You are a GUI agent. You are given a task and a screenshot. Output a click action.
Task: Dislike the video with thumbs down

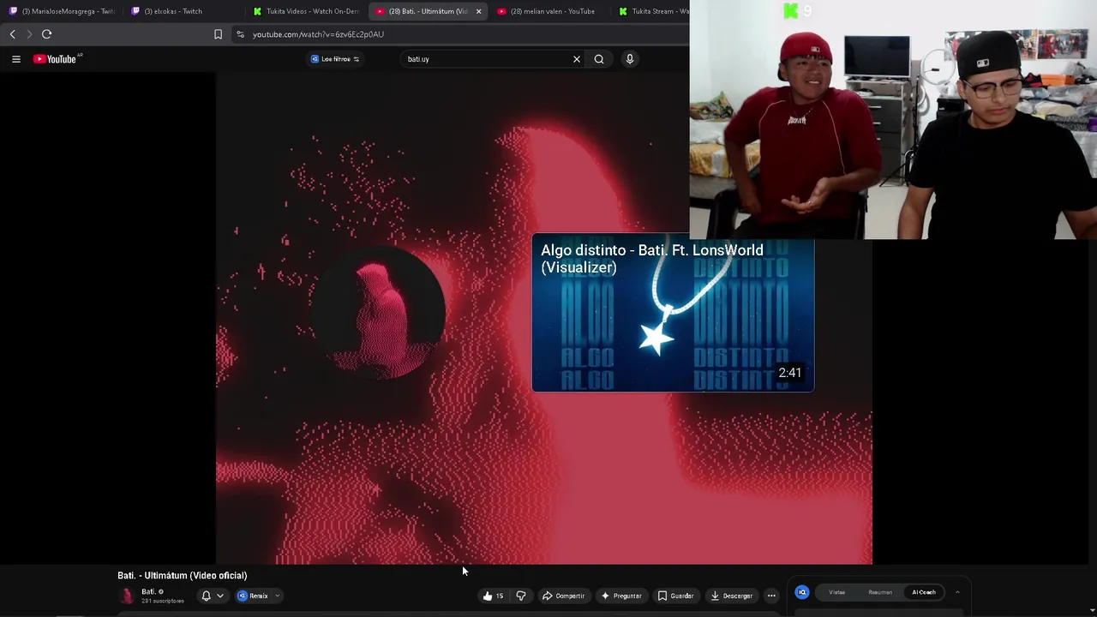coord(521,596)
